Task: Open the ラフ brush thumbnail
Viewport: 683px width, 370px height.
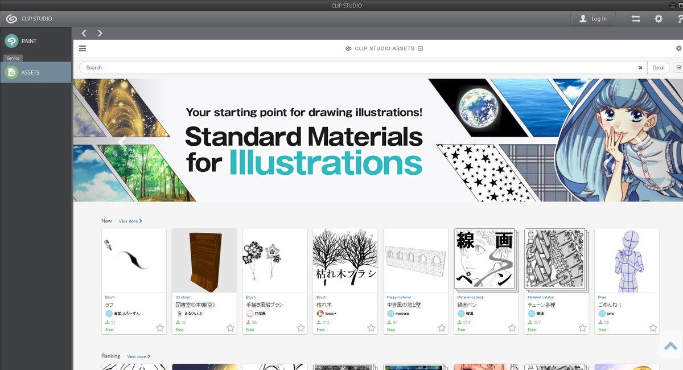Action: tap(134, 261)
